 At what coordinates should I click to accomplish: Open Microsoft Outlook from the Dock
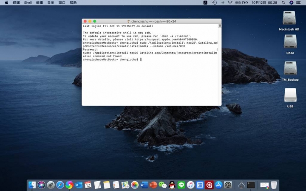[79, 185]
